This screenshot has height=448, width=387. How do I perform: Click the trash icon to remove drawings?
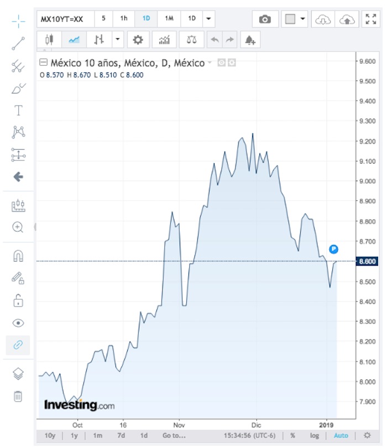tap(18, 396)
